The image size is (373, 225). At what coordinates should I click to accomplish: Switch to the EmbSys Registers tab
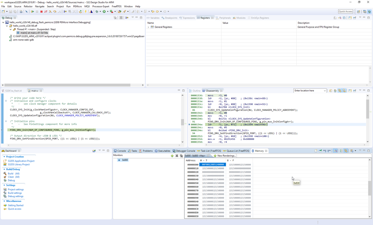(258, 18)
